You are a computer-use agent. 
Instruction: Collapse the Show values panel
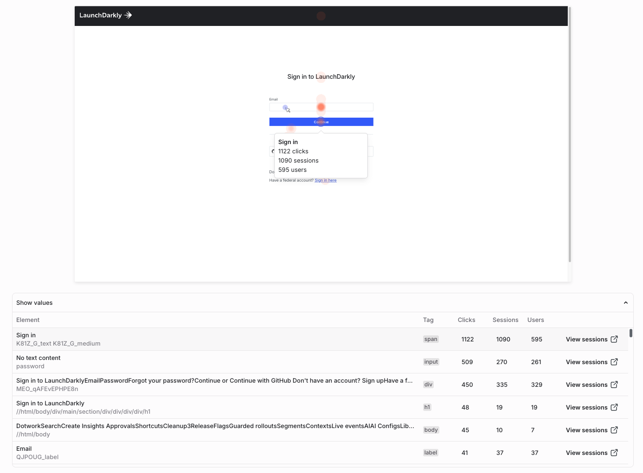(625, 303)
